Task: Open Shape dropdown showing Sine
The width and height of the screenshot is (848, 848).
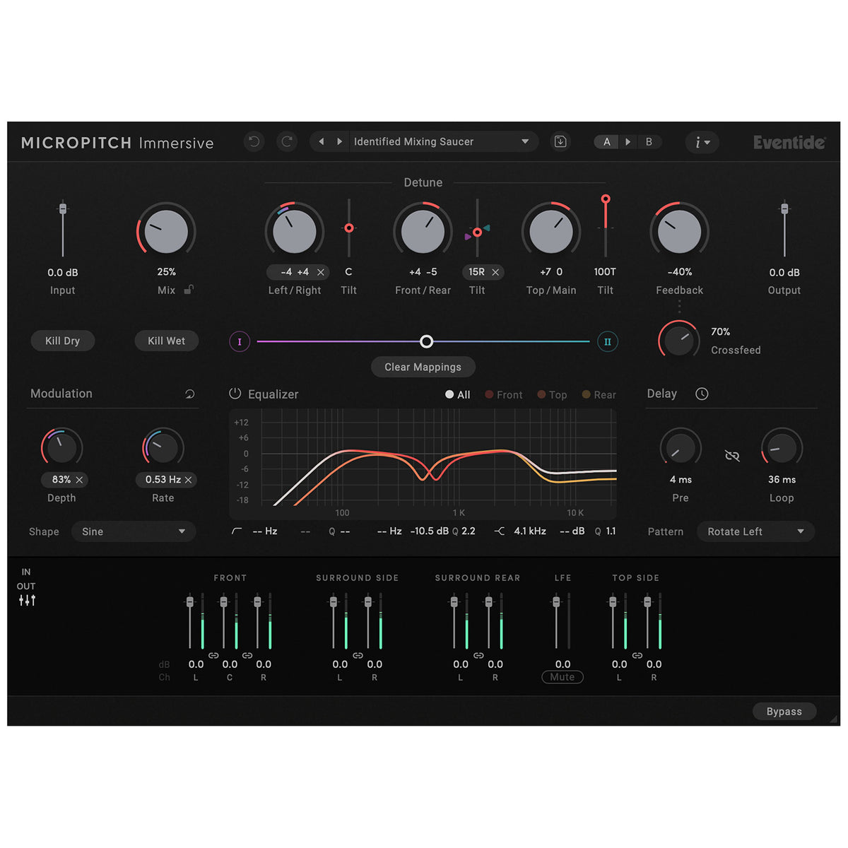Action: pos(134,531)
